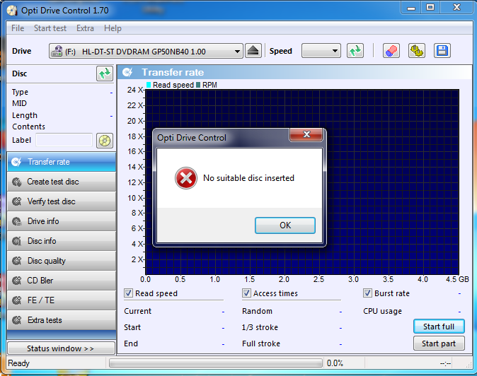Click the Full stroke label
The width and height of the screenshot is (477, 376).
(261, 343)
